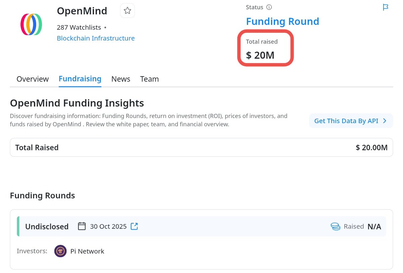Click the $ 20M total raised value

(260, 55)
